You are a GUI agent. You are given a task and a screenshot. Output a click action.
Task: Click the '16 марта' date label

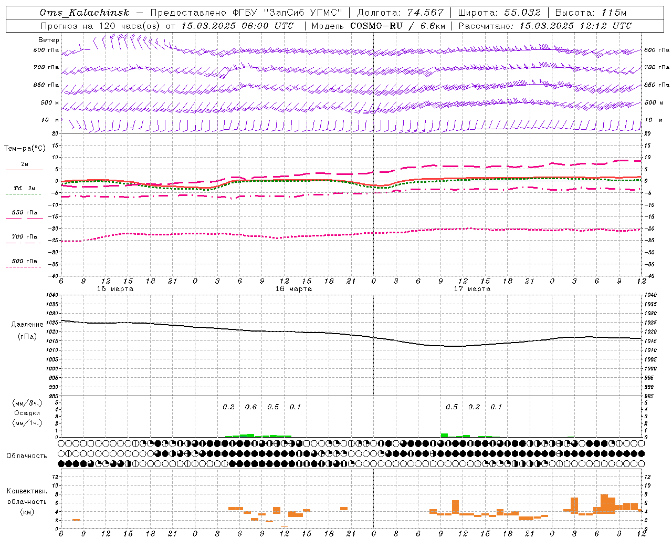[294, 289]
